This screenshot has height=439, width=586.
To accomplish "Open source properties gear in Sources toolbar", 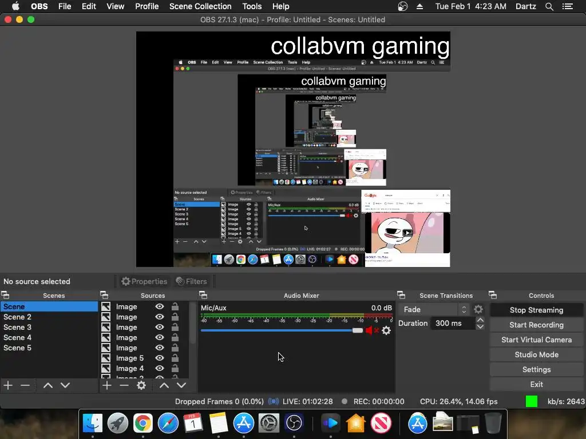I will tap(141, 385).
